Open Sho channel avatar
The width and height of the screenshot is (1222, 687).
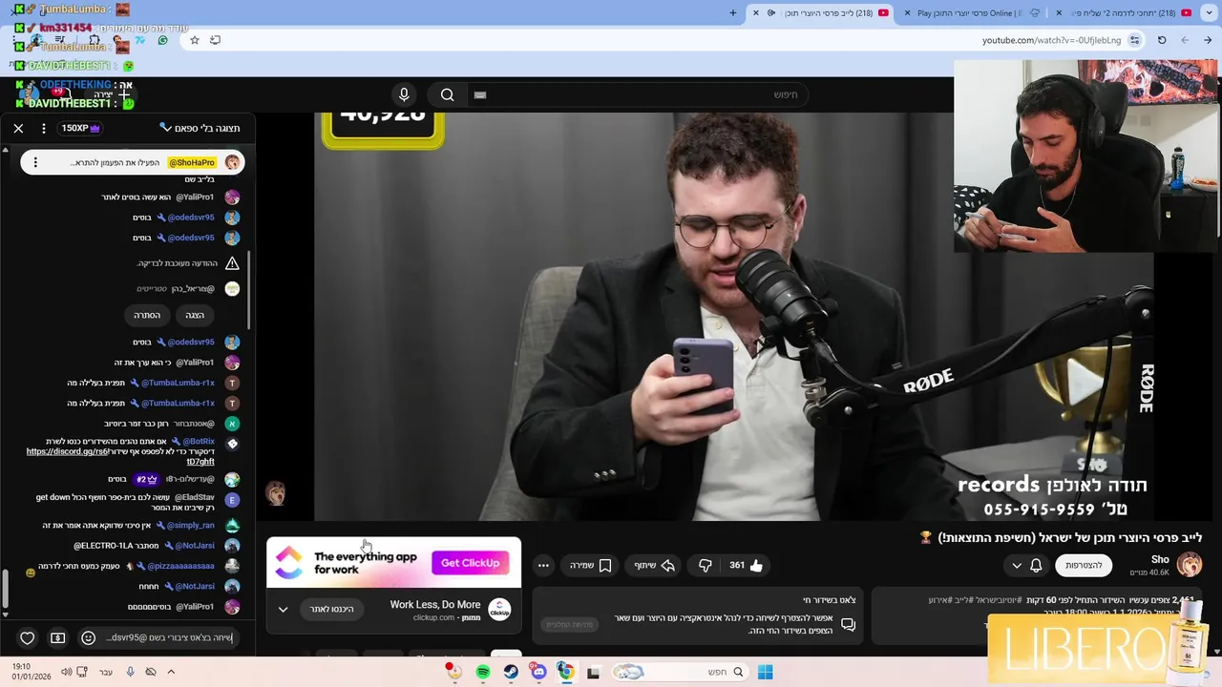pyautogui.click(x=1189, y=565)
